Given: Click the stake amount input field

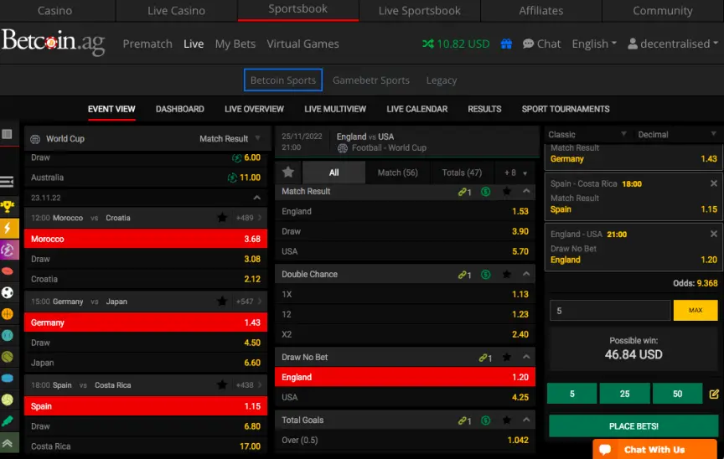Looking at the screenshot, I should (x=610, y=311).
